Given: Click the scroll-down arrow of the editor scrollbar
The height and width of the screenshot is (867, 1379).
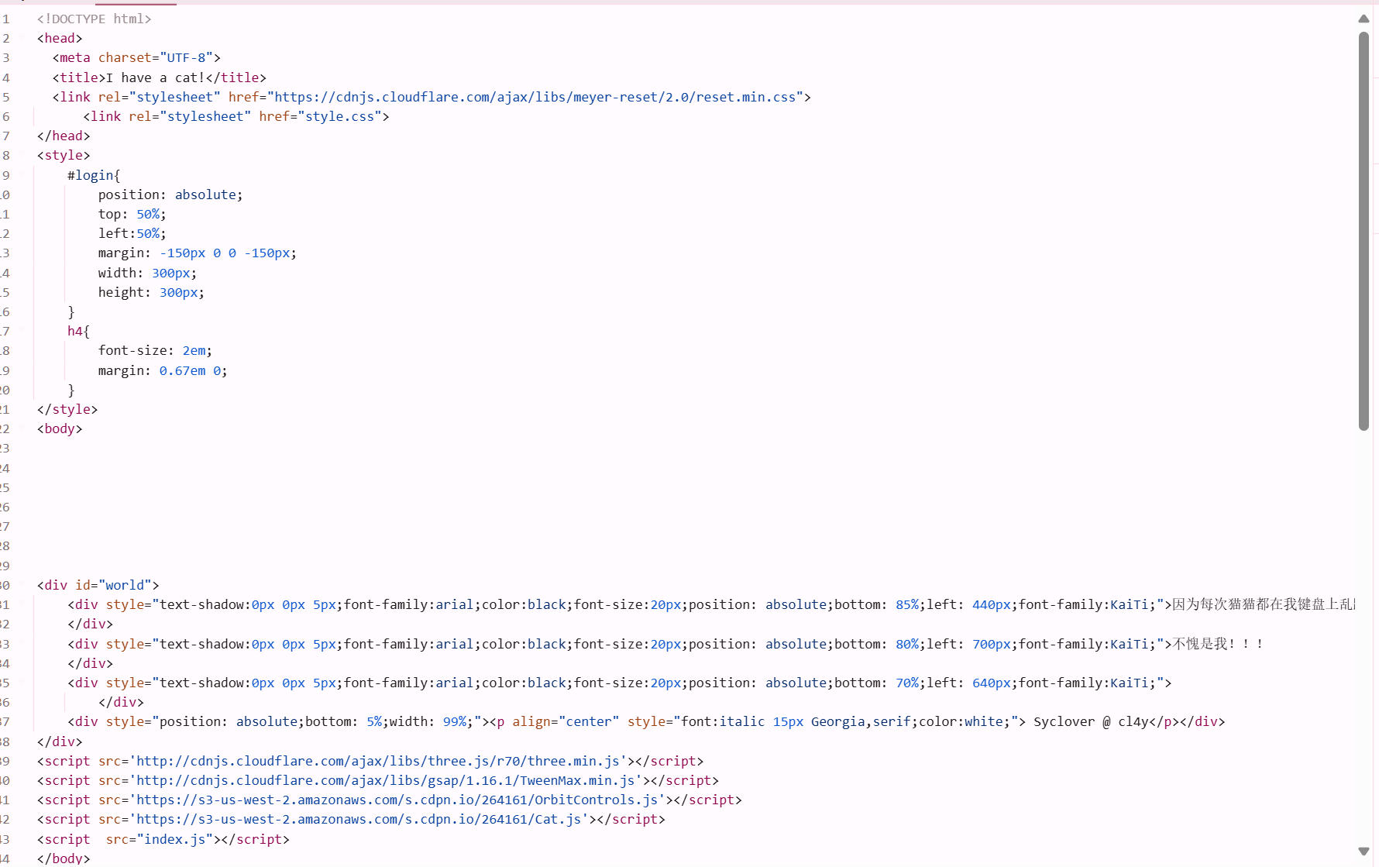Looking at the screenshot, I should (x=1364, y=852).
